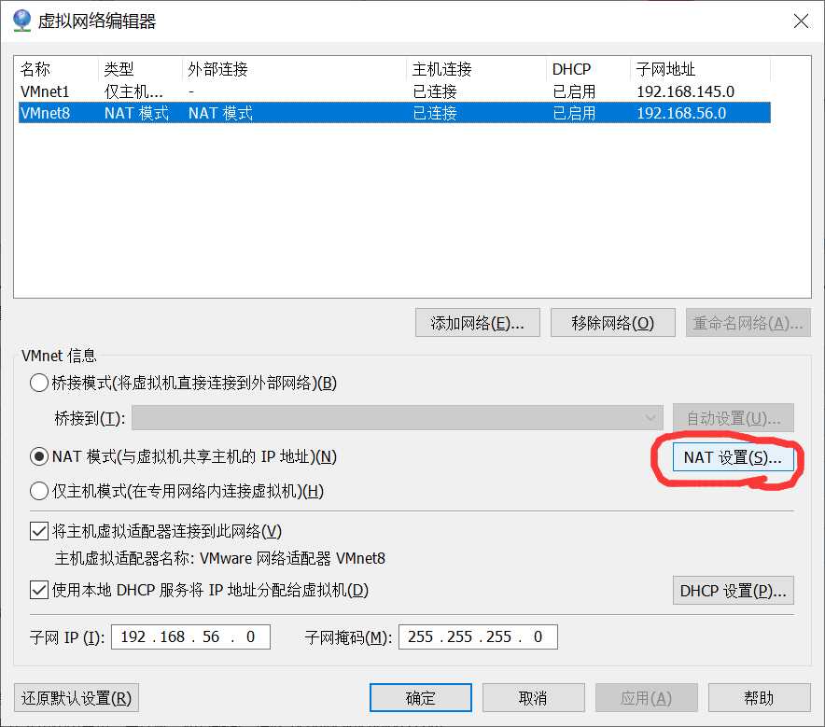Toggle 使用本地 DHCP 服务 checkbox
The image size is (825, 727).
coord(39,590)
